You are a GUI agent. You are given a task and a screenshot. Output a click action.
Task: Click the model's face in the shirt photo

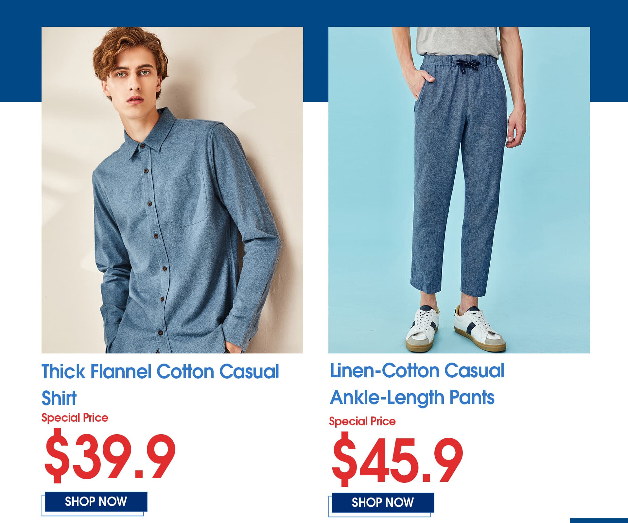point(134,82)
